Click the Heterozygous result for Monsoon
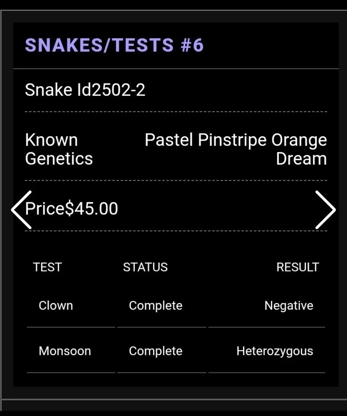This screenshot has width=347, height=416. (x=275, y=351)
